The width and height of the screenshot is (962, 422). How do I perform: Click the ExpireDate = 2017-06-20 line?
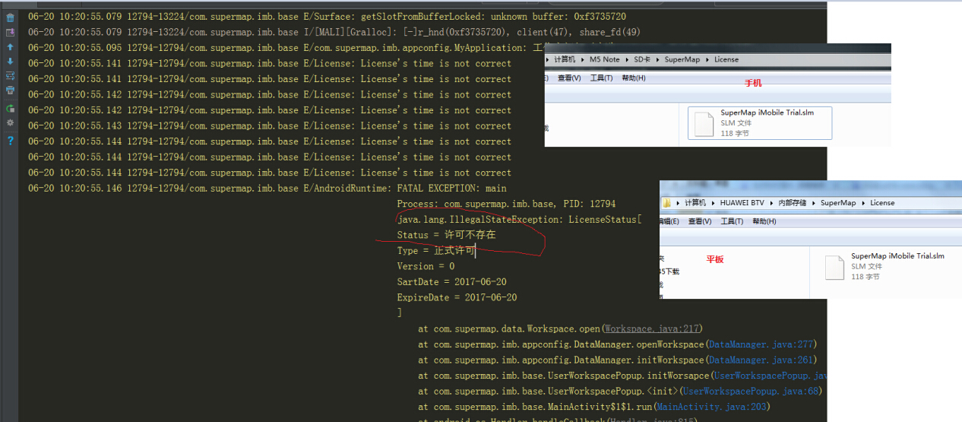pos(457,297)
